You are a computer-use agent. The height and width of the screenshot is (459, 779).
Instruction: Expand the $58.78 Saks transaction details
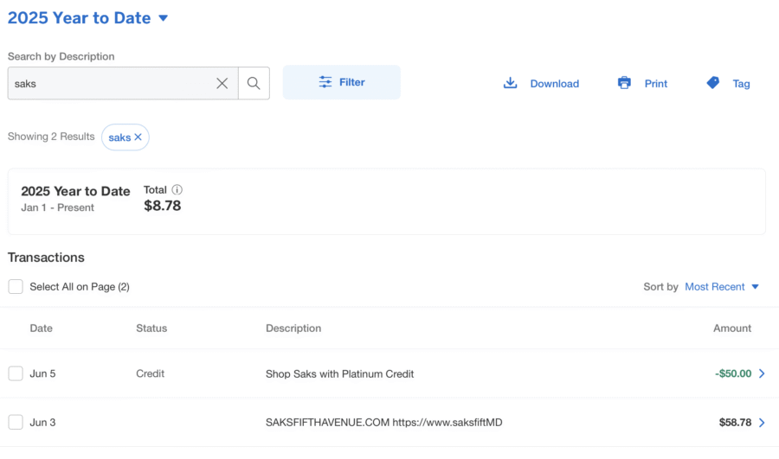pos(762,423)
